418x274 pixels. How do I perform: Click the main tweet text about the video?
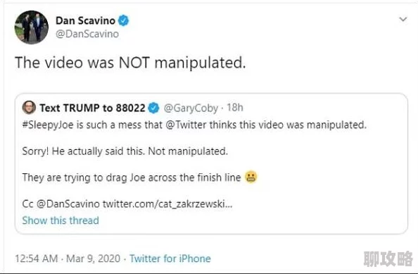130,63
